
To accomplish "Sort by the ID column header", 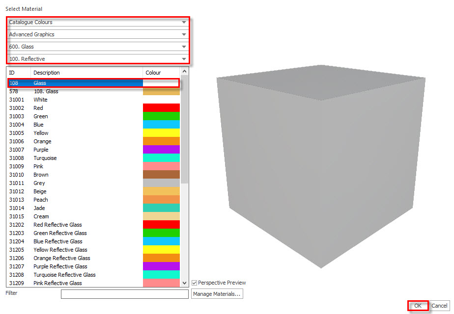I will [19, 73].
